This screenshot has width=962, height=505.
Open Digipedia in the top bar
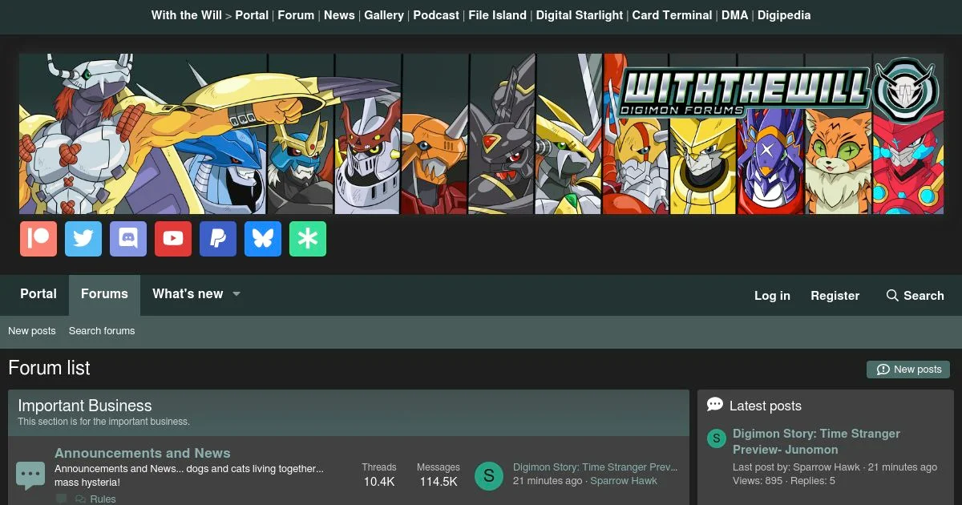(784, 15)
